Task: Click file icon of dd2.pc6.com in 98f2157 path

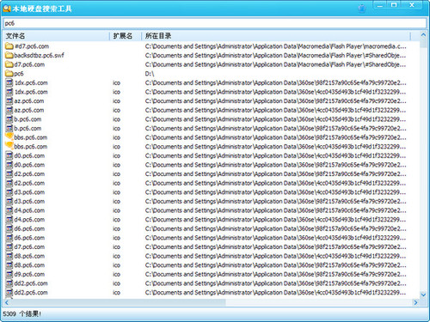Action: [9, 283]
